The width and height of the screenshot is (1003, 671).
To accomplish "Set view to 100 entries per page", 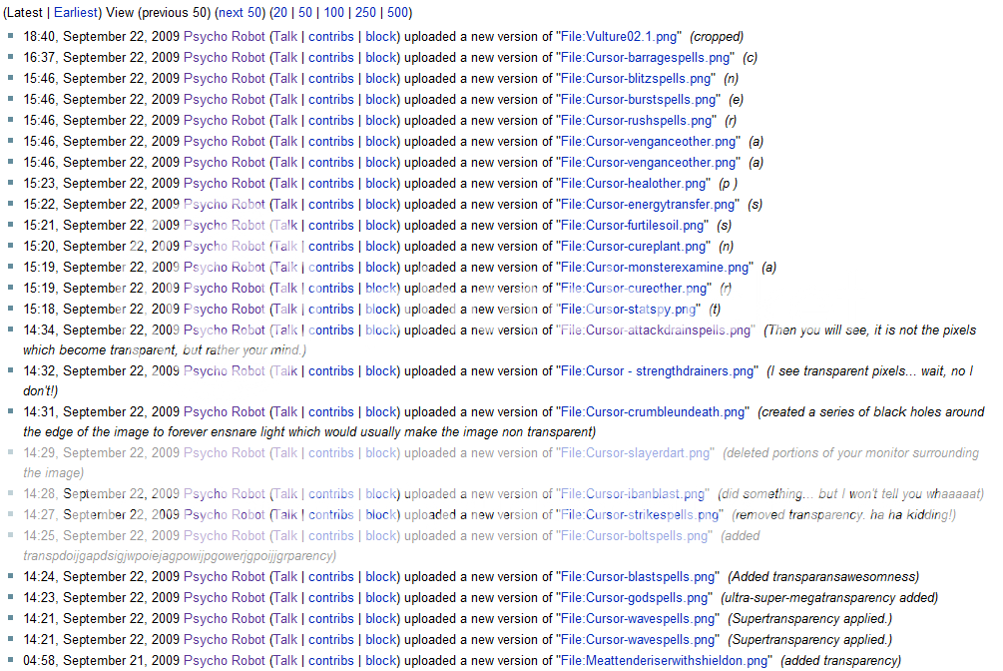I will click(334, 13).
